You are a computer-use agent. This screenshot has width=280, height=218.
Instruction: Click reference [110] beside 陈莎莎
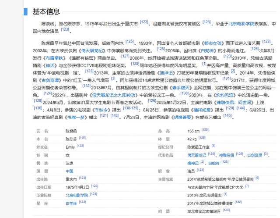click(82, 138)
